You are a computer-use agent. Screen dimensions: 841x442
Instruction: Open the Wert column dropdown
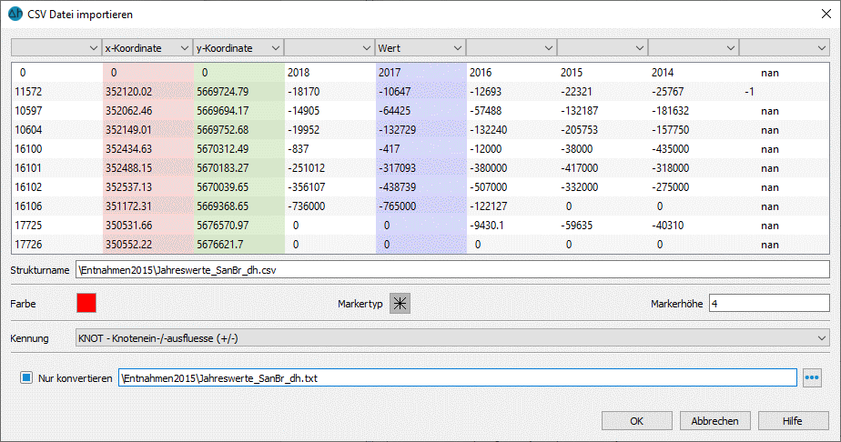420,48
